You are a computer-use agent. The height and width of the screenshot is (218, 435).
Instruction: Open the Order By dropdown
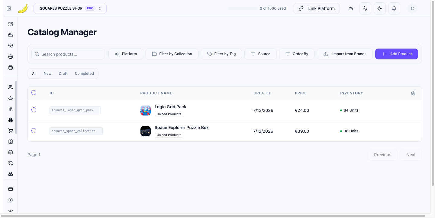click(297, 54)
